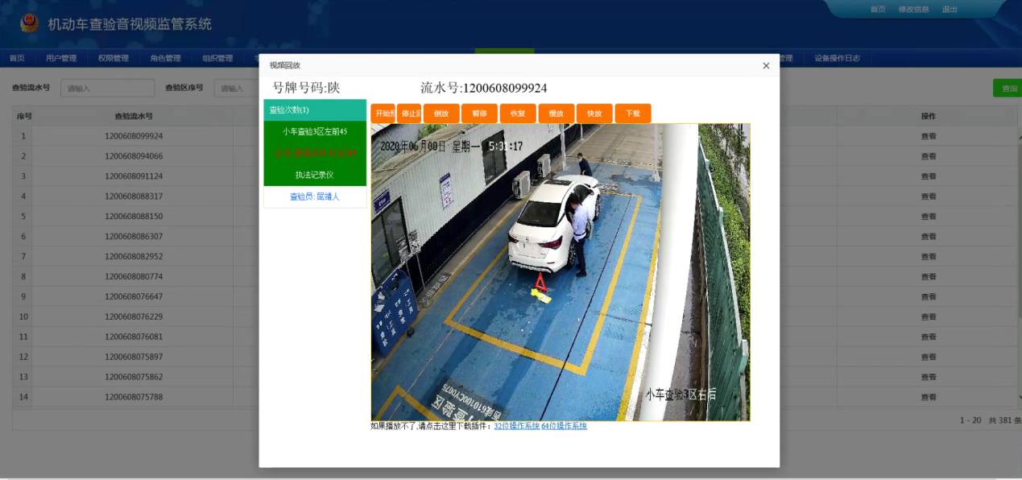The height and width of the screenshot is (480, 1022).
Task: Download the video via 下载 button
Action: [x=633, y=114]
